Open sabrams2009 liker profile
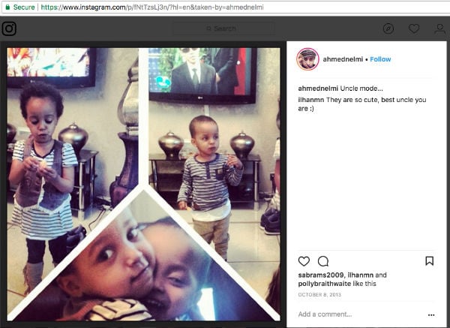Viewport: 450px width, 328px height. click(x=320, y=275)
